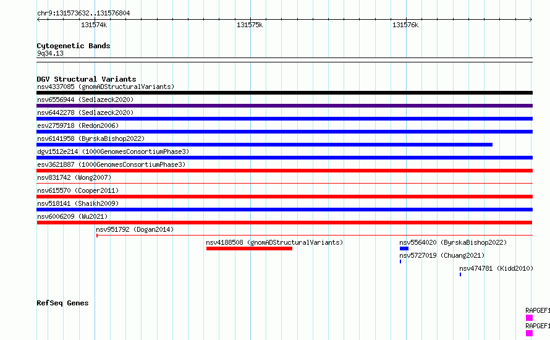Open the esv2759718 Redon2006 variant bar
550x340 pixels.
[284, 132]
